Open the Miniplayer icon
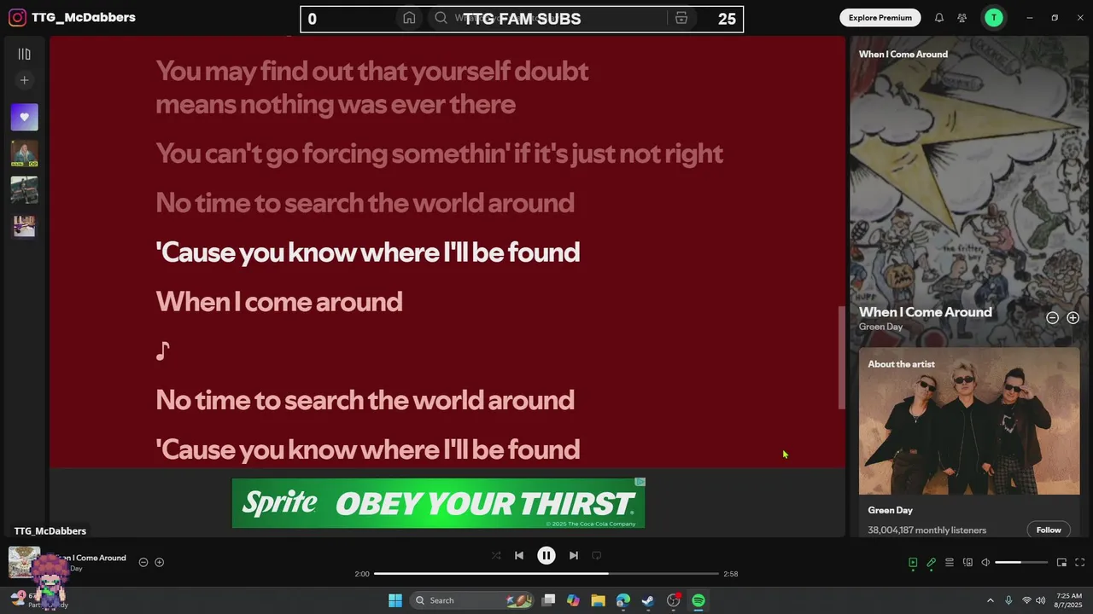The width and height of the screenshot is (1093, 614). pyautogui.click(x=1061, y=562)
